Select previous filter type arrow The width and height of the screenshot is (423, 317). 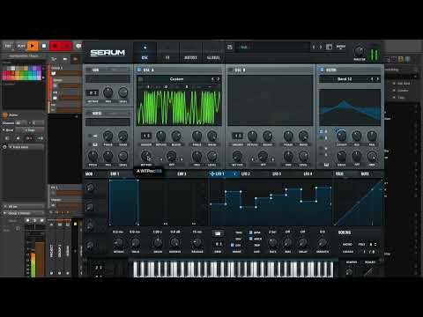tap(372, 79)
